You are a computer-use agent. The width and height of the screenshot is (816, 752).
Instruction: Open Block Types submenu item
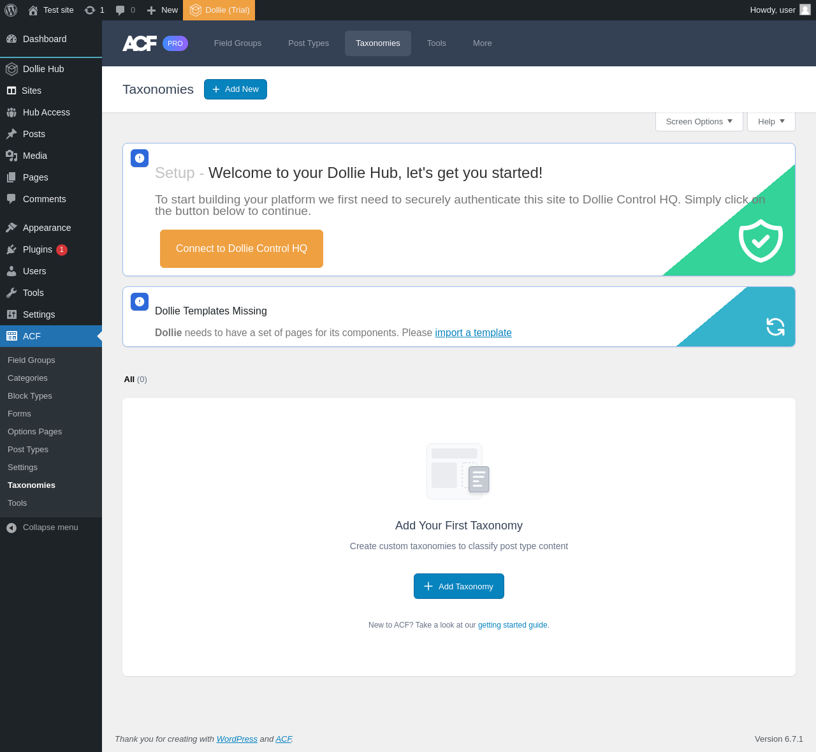coord(51,396)
